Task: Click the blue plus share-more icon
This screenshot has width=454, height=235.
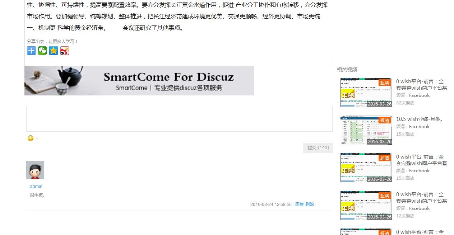Action: pyautogui.click(x=31, y=51)
